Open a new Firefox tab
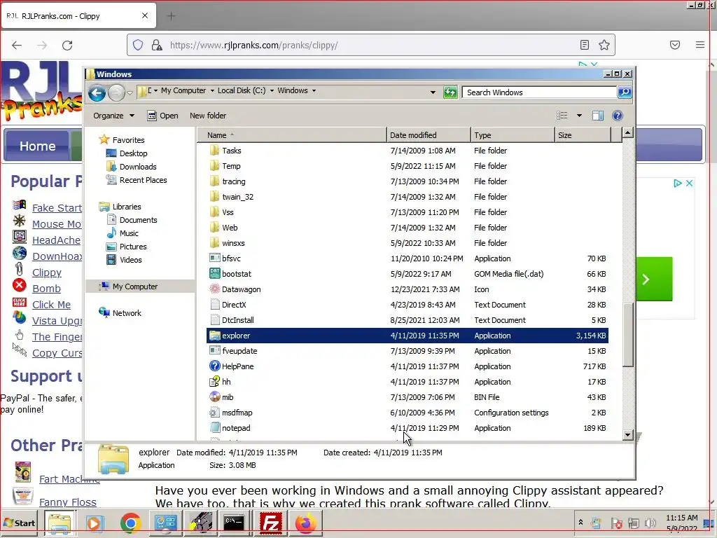 171,16
